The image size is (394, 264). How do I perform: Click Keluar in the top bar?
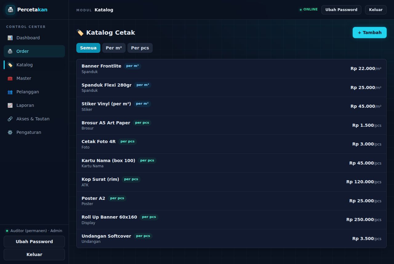(376, 10)
